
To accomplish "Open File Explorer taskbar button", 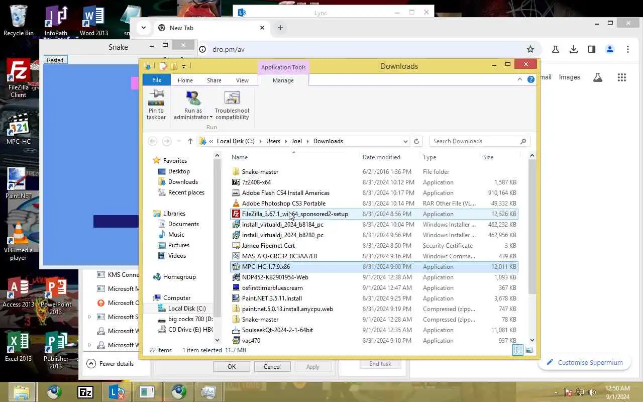I will 22,392.
